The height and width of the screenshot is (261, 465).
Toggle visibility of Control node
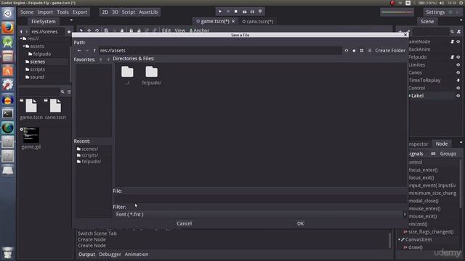458,88
